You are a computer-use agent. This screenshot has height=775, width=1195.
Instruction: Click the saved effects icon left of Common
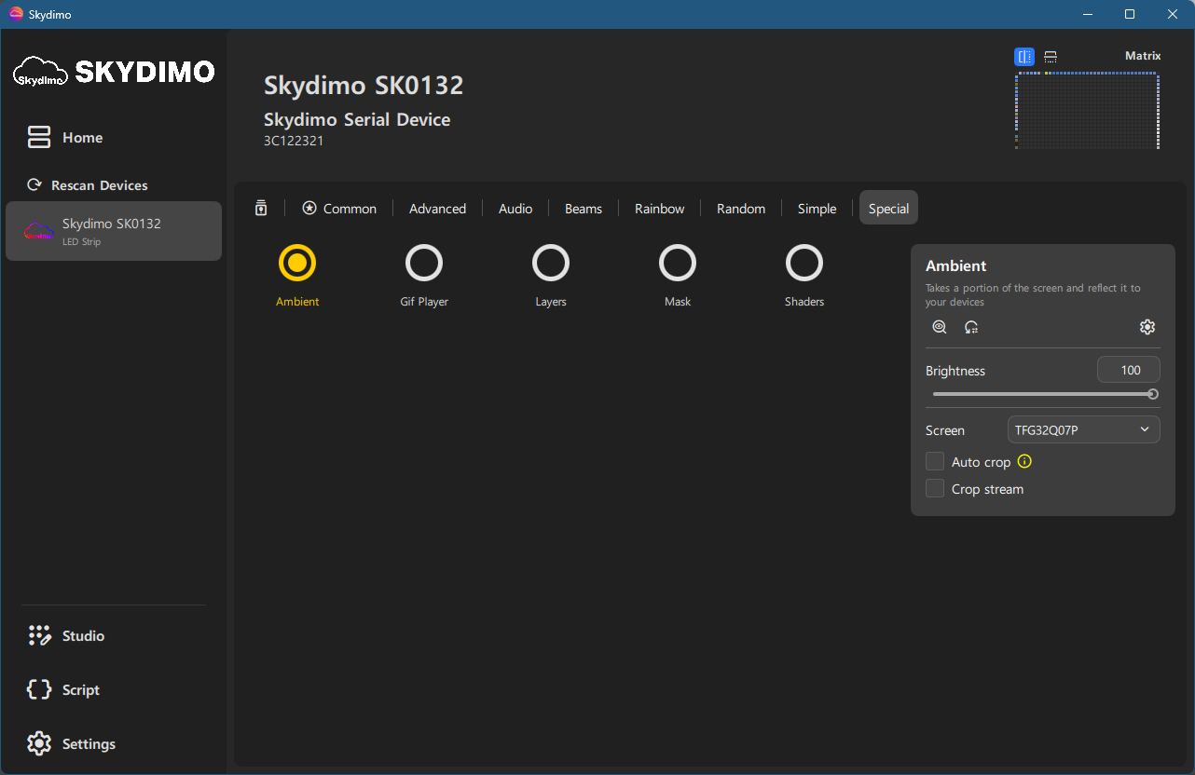point(261,208)
